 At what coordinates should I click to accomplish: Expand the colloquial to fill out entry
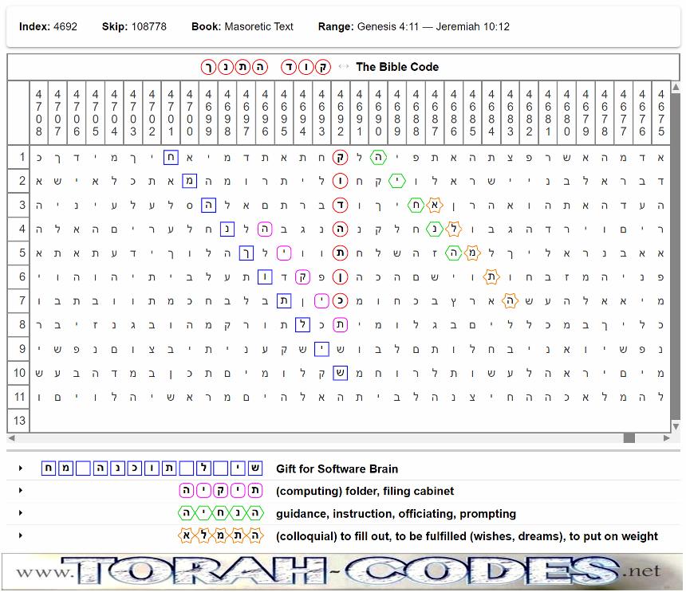pos(21,536)
